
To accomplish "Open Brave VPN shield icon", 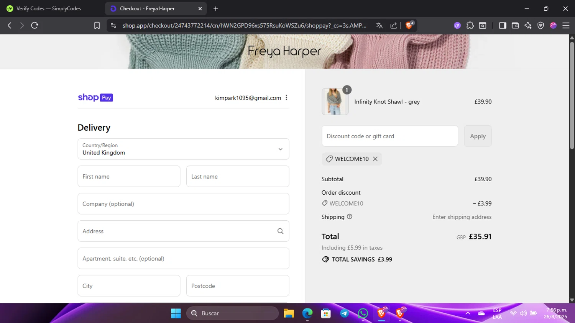I will point(540,25).
